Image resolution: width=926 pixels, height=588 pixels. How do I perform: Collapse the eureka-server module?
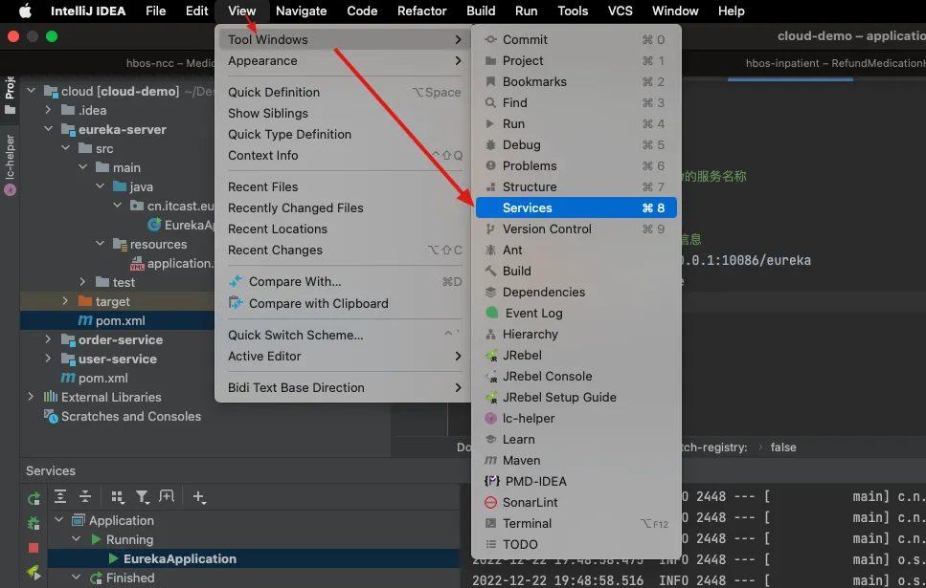[49, 129]
